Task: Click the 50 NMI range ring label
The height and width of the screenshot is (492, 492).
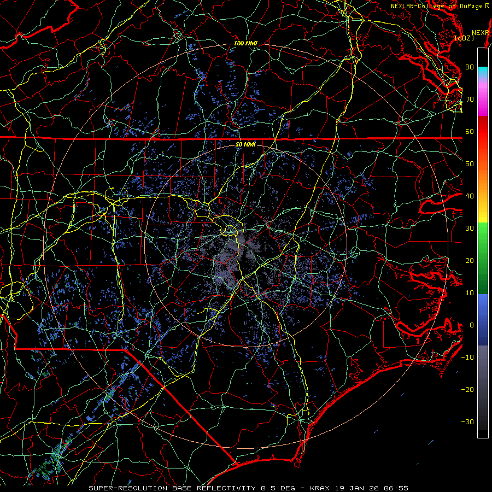Action: [x=245, y=144]
